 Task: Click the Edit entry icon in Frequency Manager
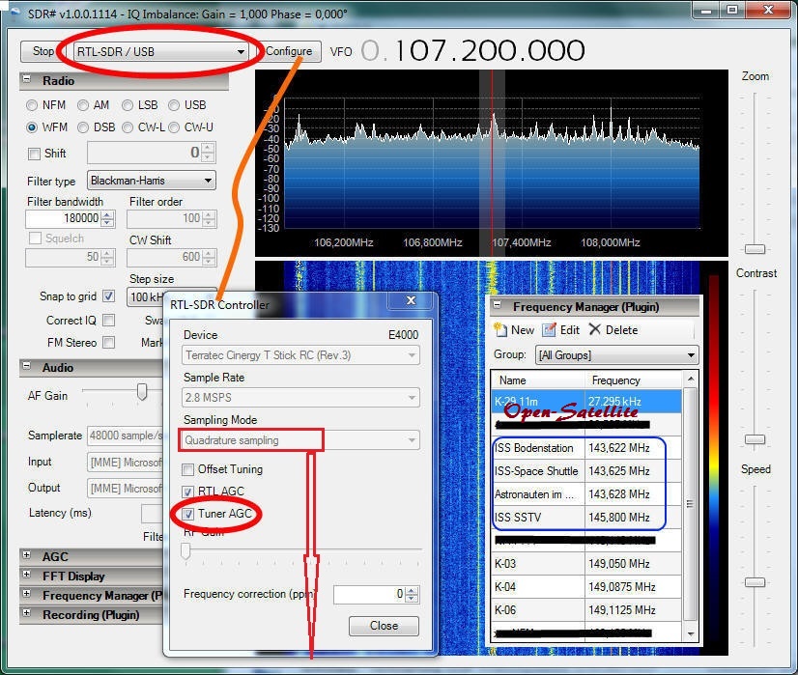549,329
